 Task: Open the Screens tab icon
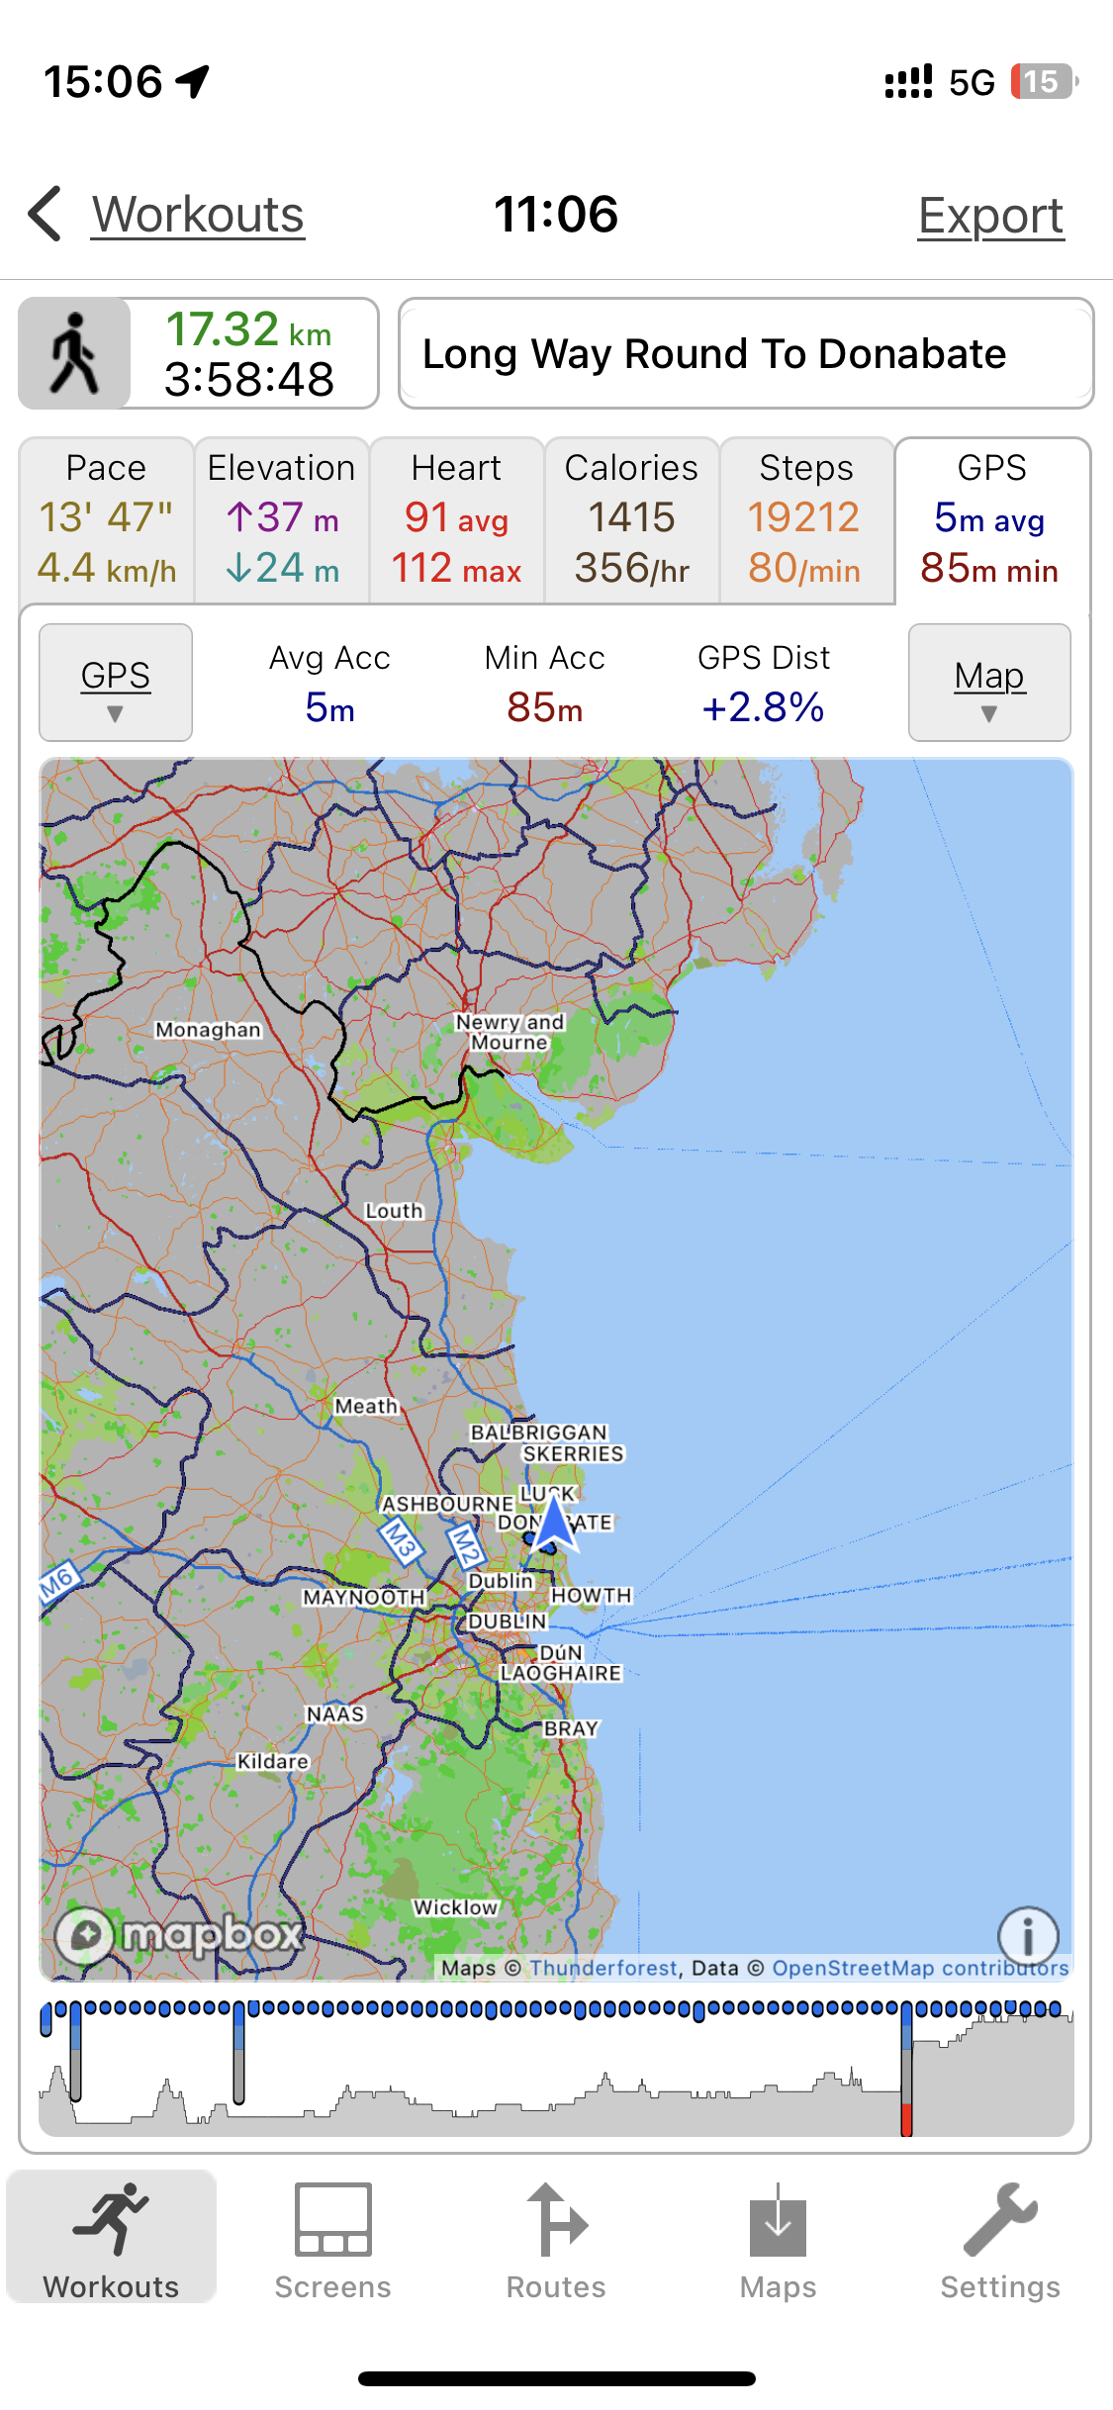point(332,2220)
